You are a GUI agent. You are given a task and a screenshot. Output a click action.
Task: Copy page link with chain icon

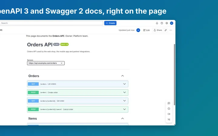click(166, 30)
